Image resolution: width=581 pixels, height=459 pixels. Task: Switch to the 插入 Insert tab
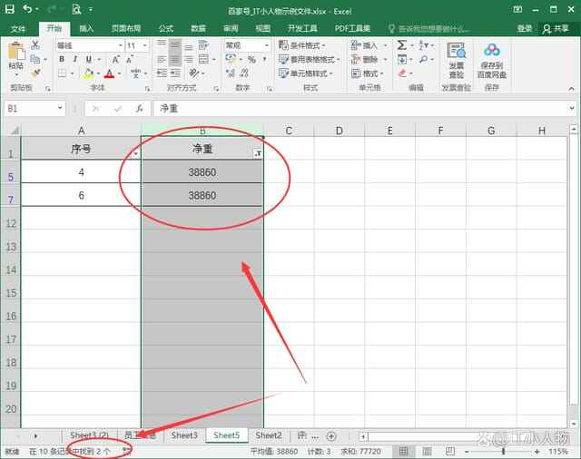[86, 28]
